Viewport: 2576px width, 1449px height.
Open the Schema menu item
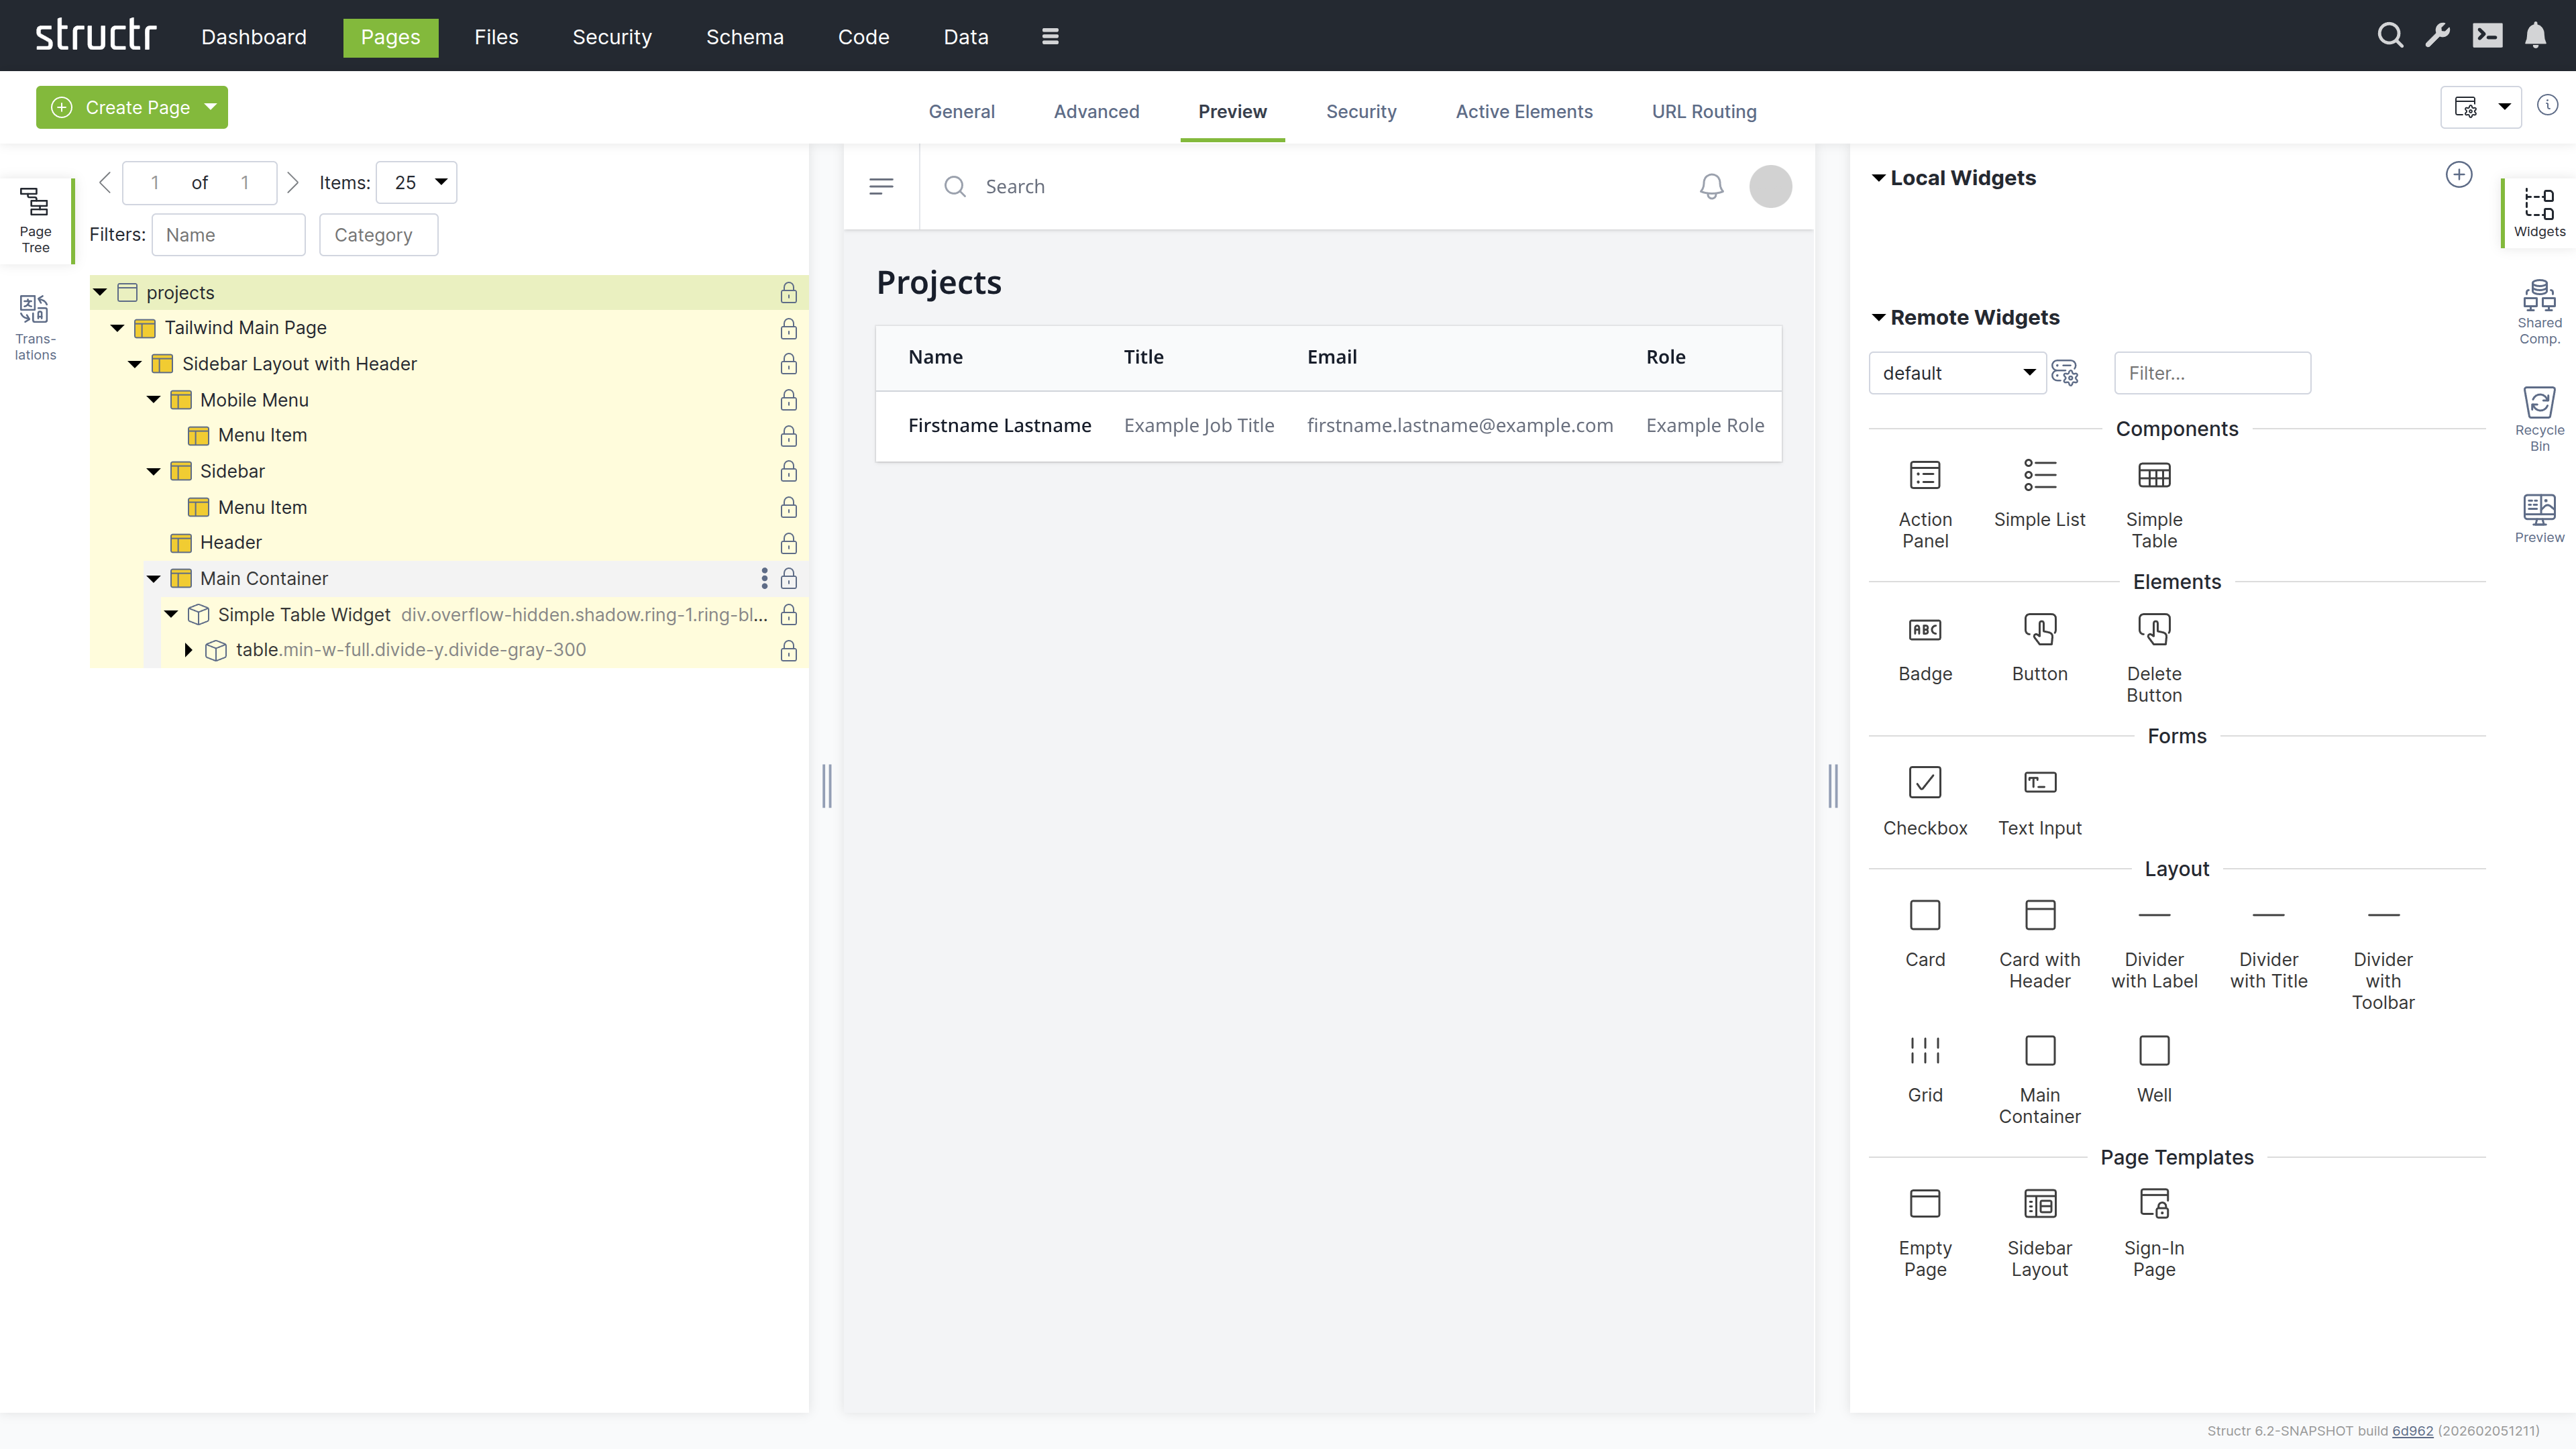click(744, 37)
